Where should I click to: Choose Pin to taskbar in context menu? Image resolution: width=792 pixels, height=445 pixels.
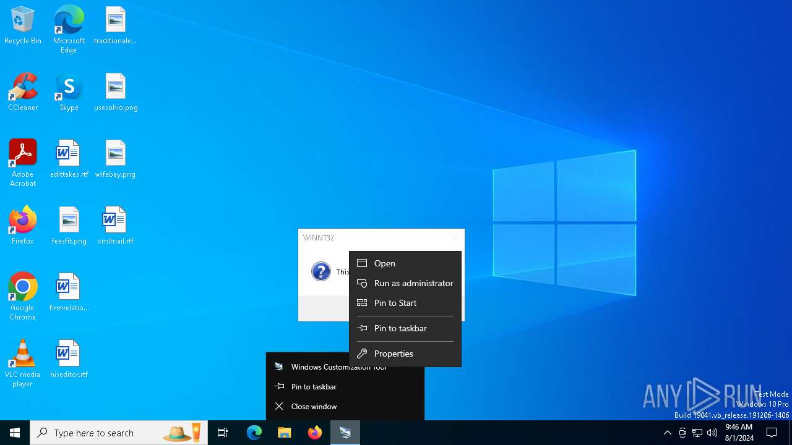click(x=405, y=328)
